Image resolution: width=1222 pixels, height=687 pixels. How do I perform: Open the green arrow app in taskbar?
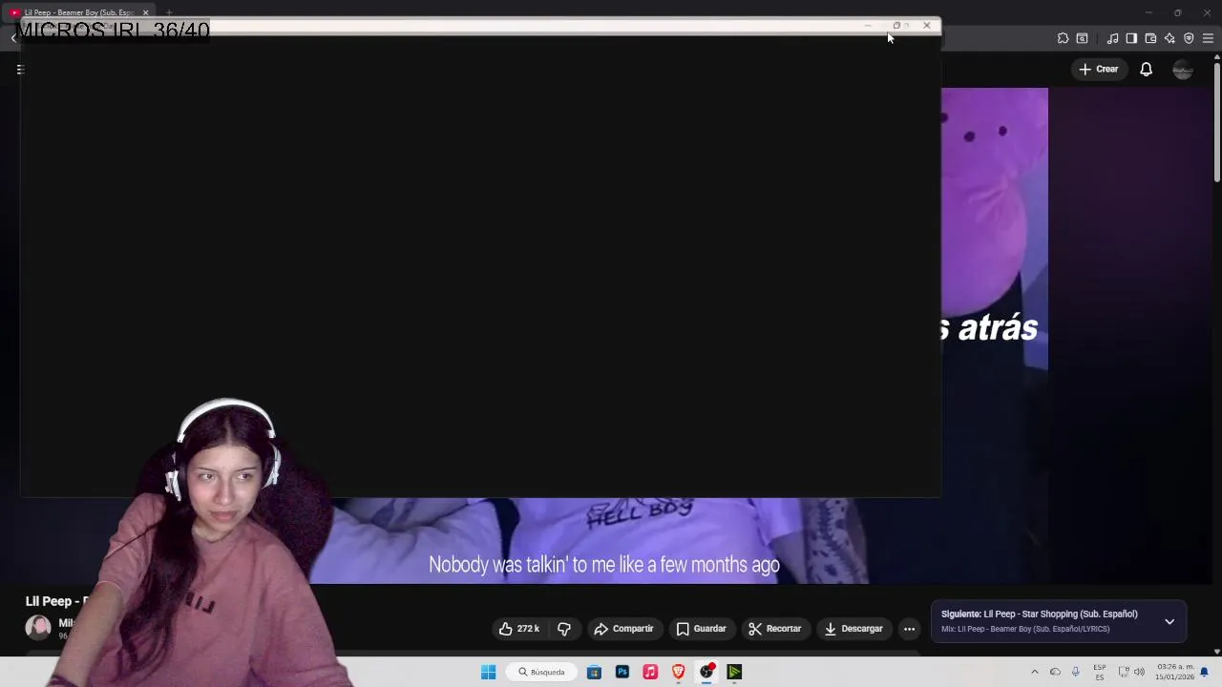734,672
